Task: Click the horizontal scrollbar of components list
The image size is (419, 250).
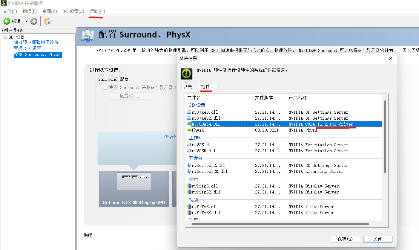Action: click(x=280, y=224)
